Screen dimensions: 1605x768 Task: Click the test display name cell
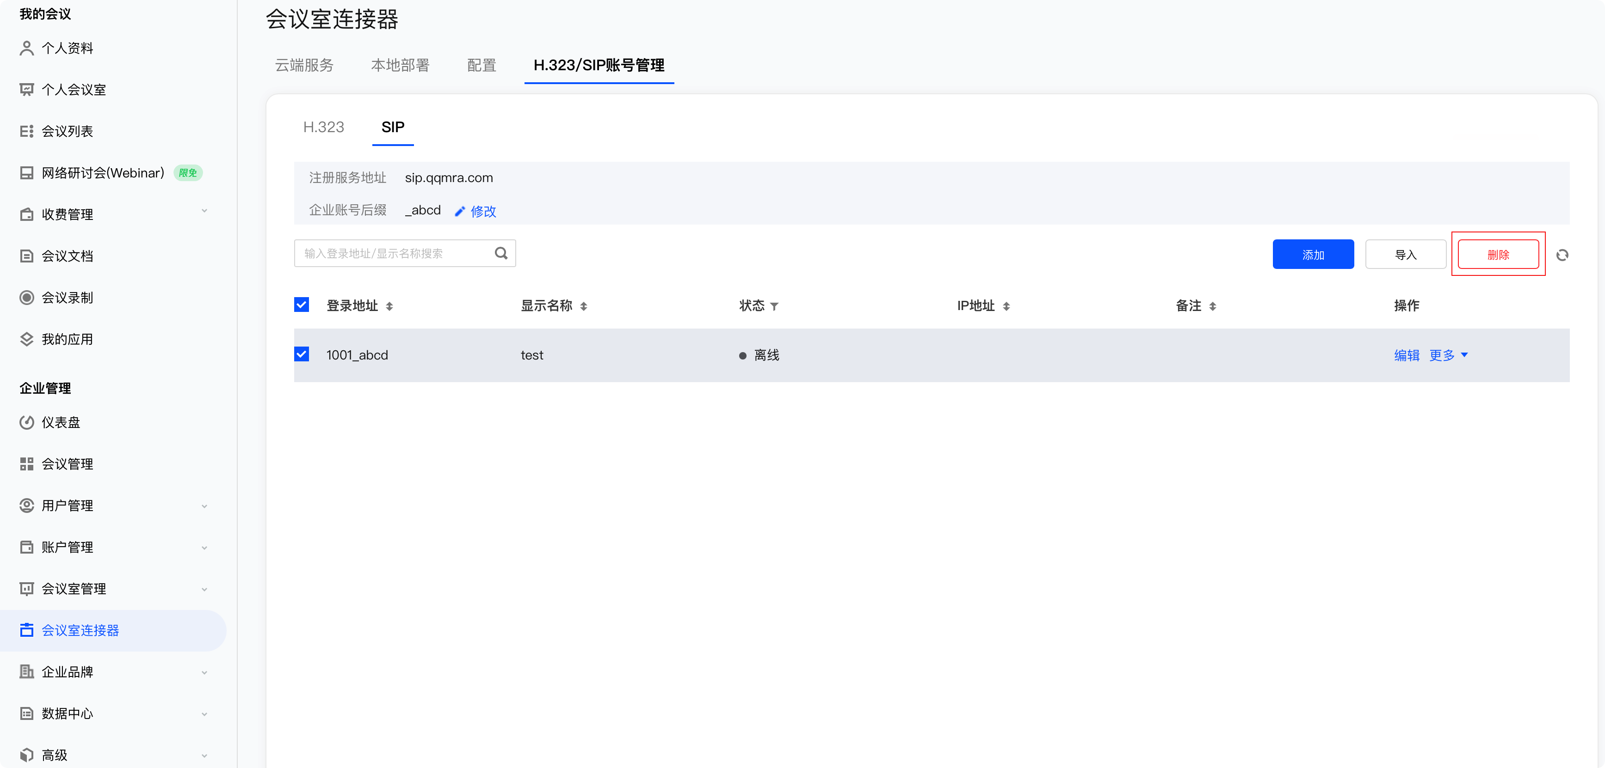(531, 355)
